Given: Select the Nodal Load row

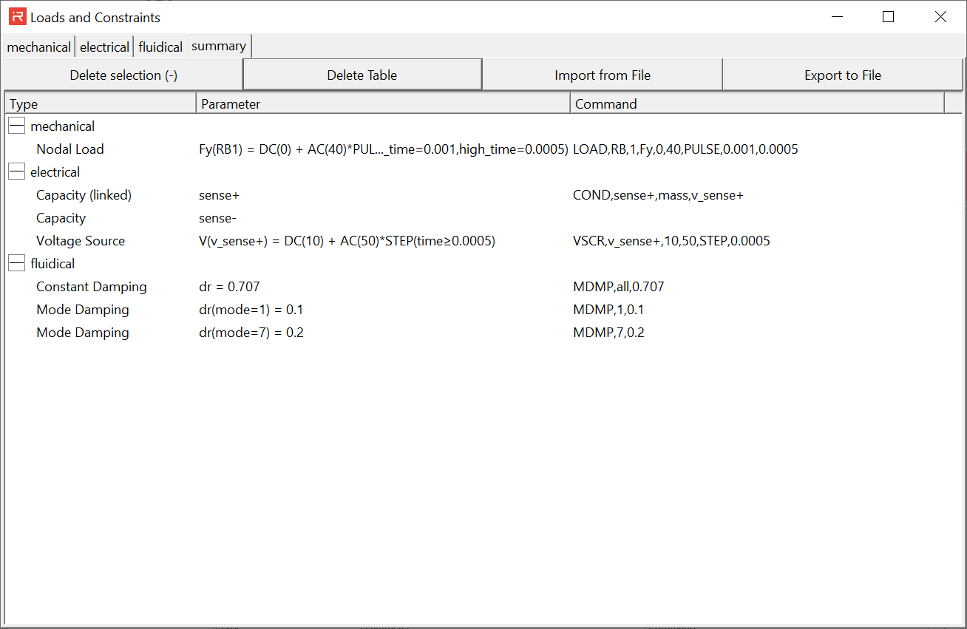Looking at the screenshot, I should 70,149.
